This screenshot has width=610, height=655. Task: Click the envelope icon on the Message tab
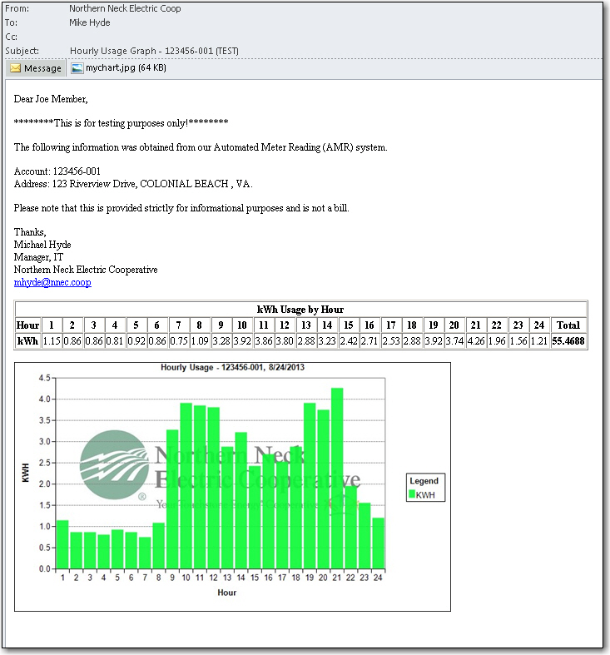pyautogui.click(x=15, y=68)
